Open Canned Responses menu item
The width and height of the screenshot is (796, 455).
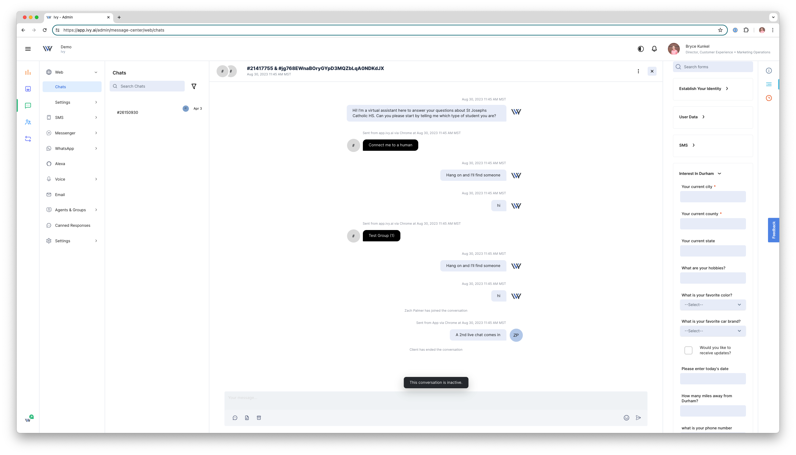click(x=72, y=225)
